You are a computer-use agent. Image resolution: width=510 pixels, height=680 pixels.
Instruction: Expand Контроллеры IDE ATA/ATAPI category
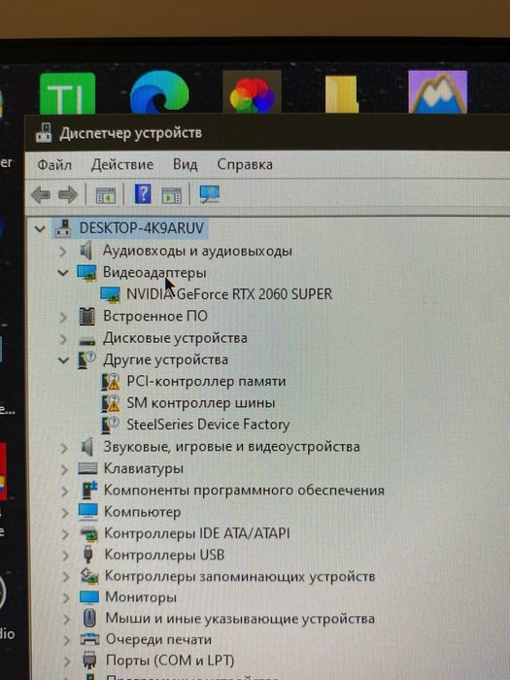click(x=65, y=534)
